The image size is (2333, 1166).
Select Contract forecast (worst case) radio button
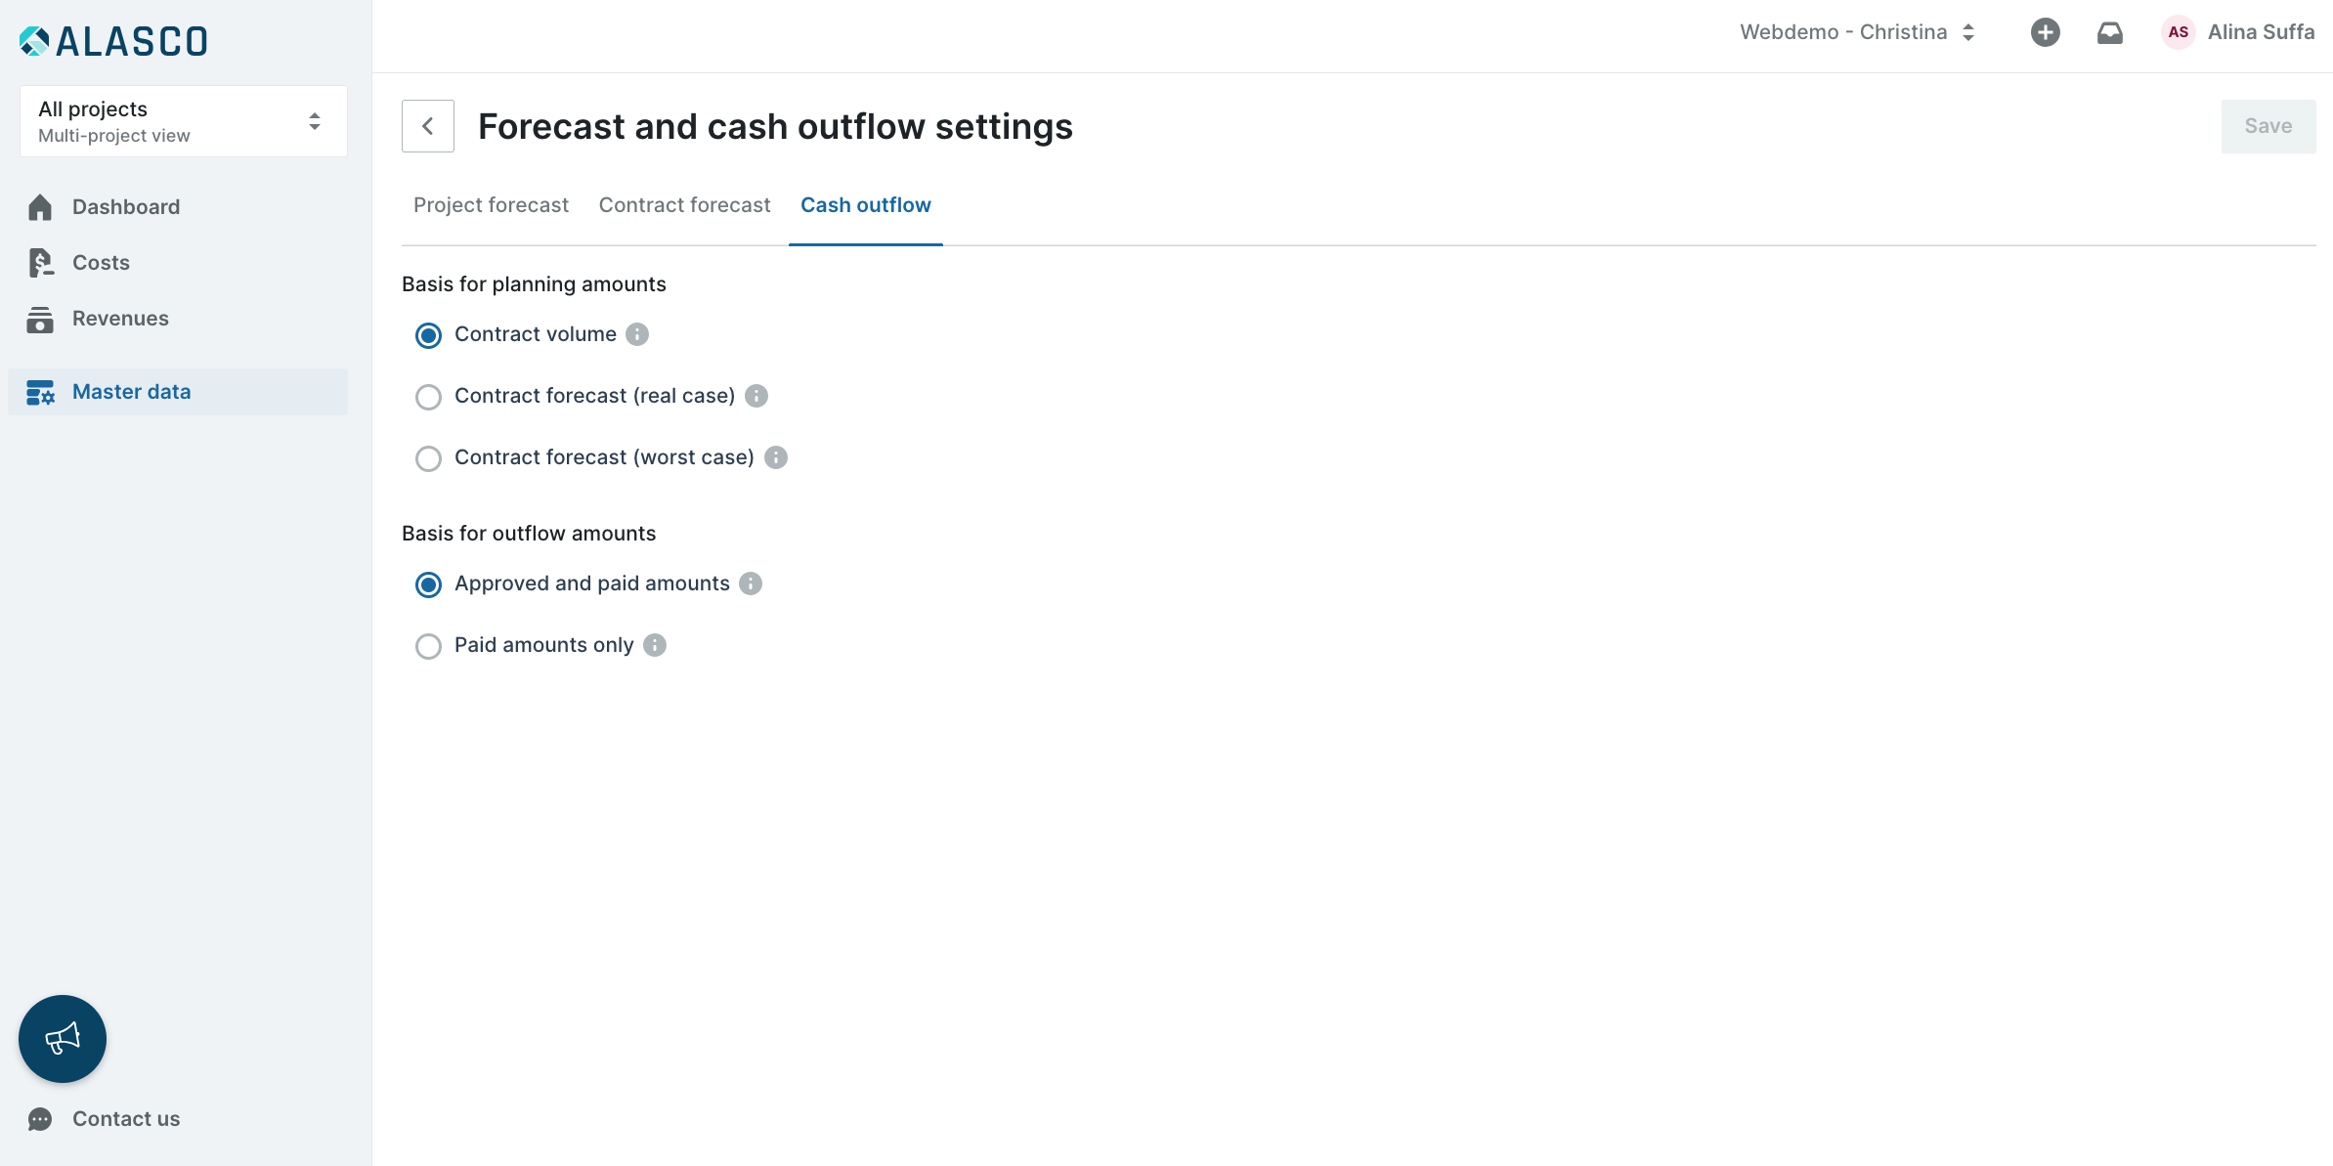(428, 458)
